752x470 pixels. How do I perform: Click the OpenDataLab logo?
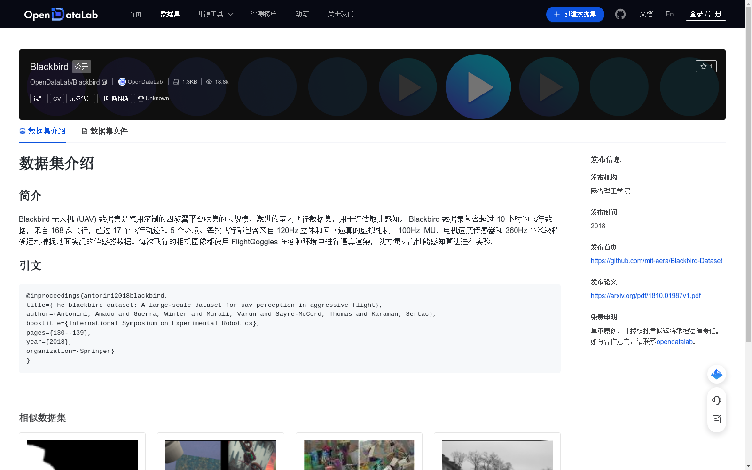coord(61,14)
